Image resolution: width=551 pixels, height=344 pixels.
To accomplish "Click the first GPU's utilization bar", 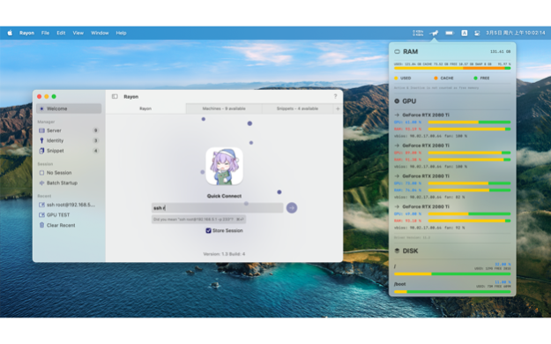I will (x=469, y=122).
